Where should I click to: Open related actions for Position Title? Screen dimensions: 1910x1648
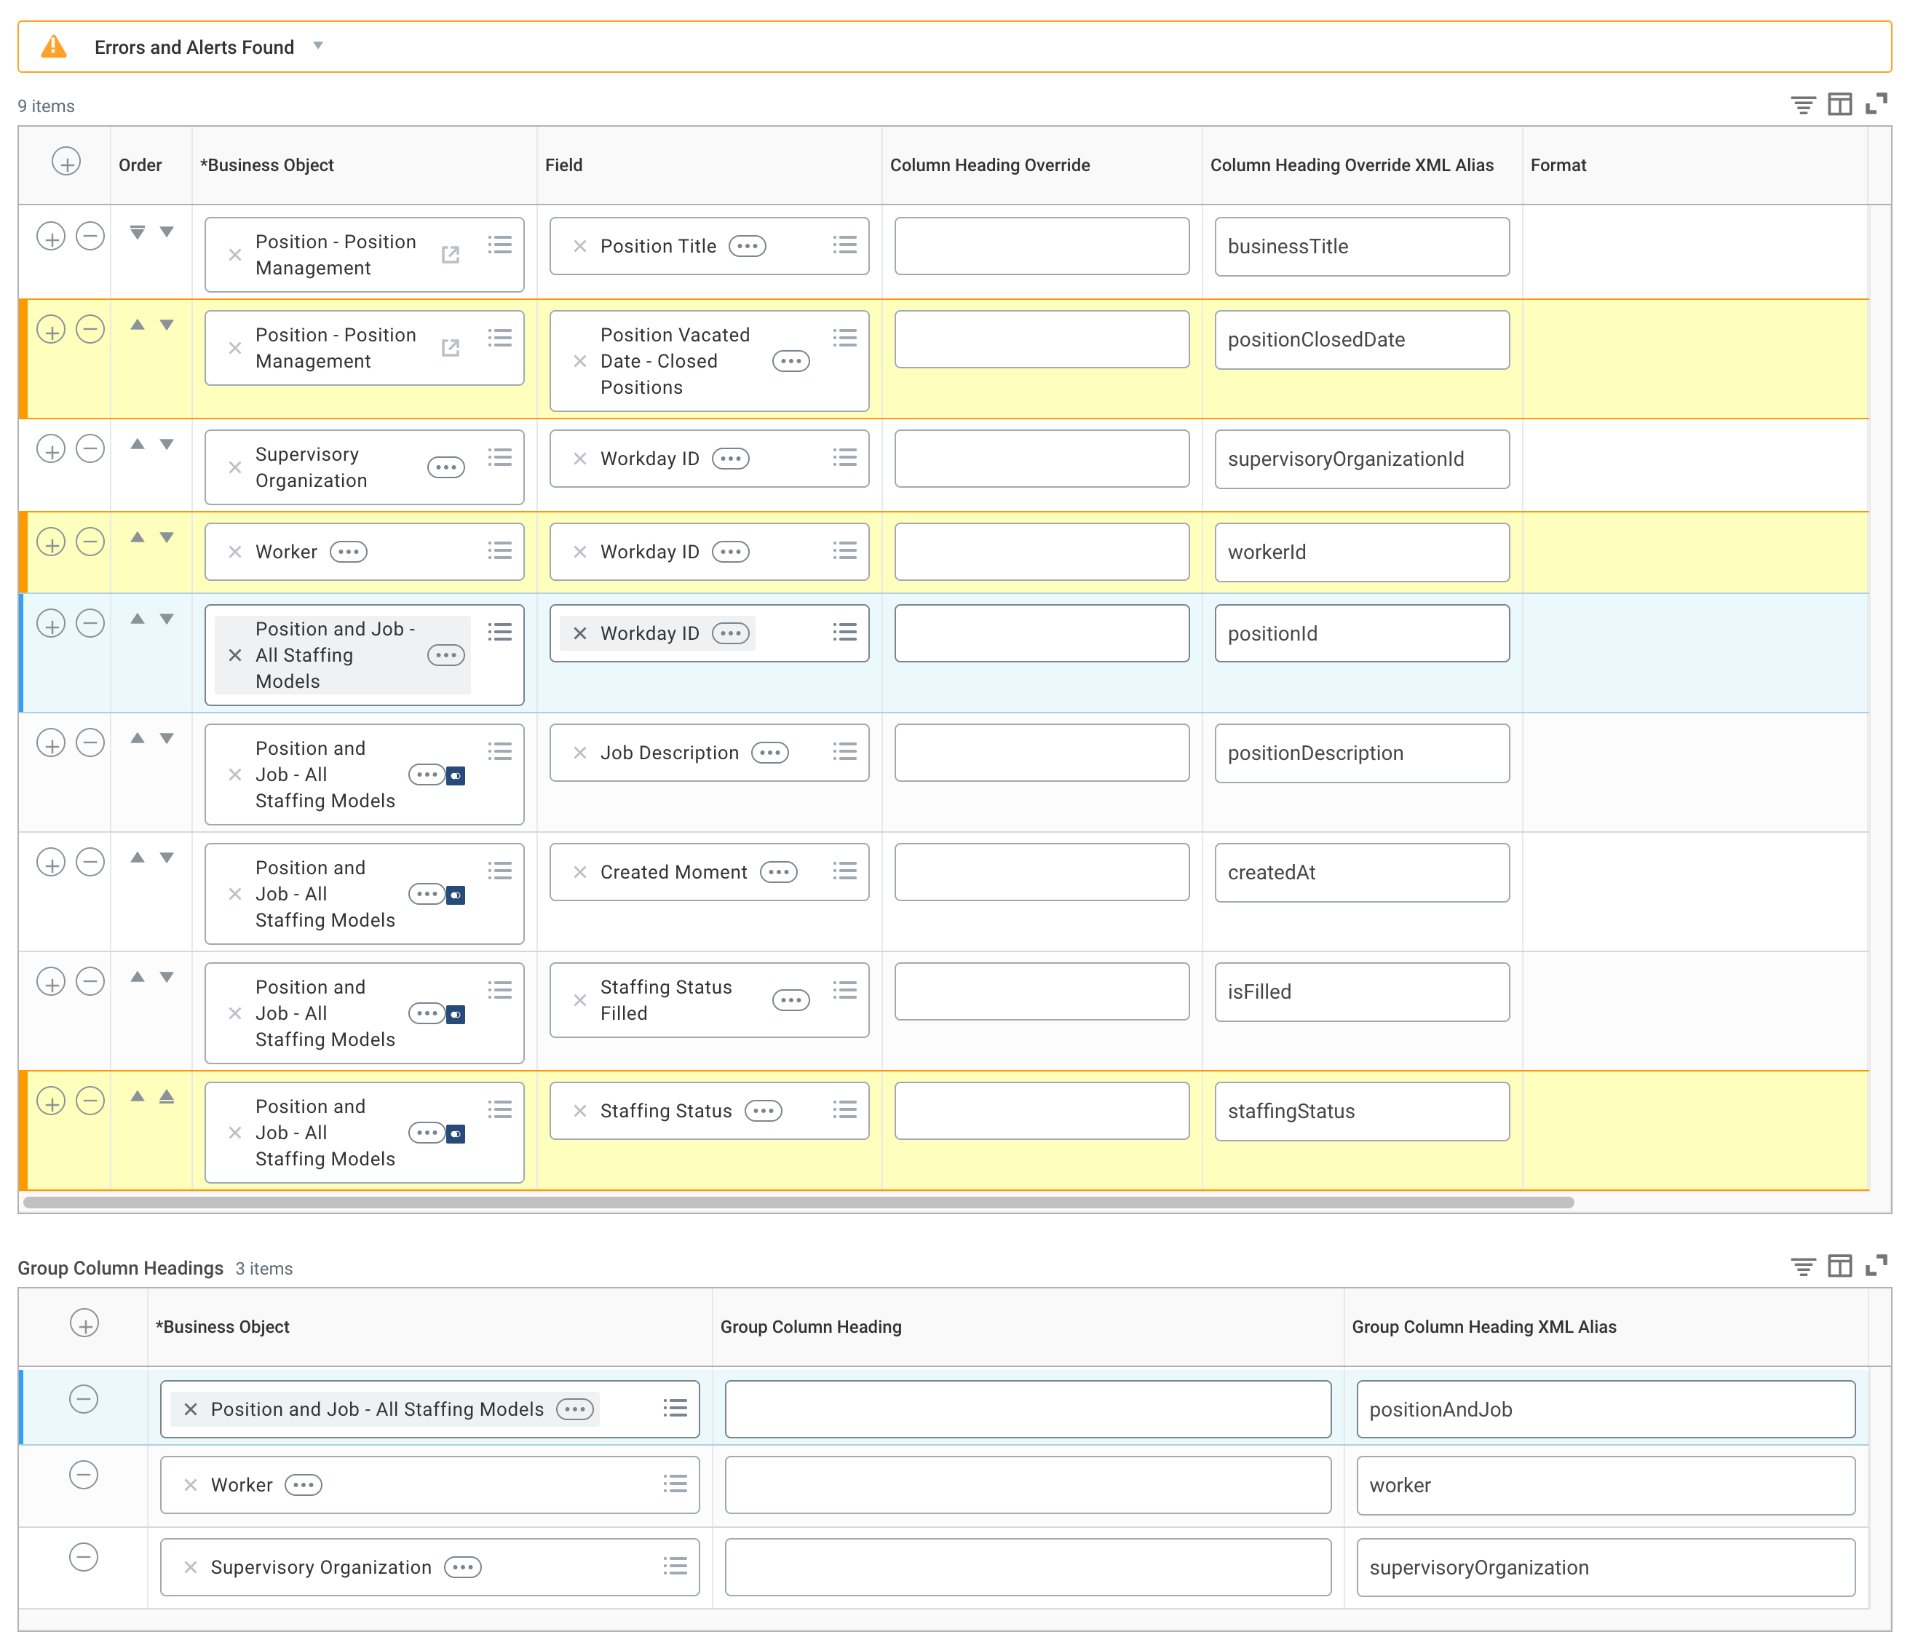pos(748,246)
